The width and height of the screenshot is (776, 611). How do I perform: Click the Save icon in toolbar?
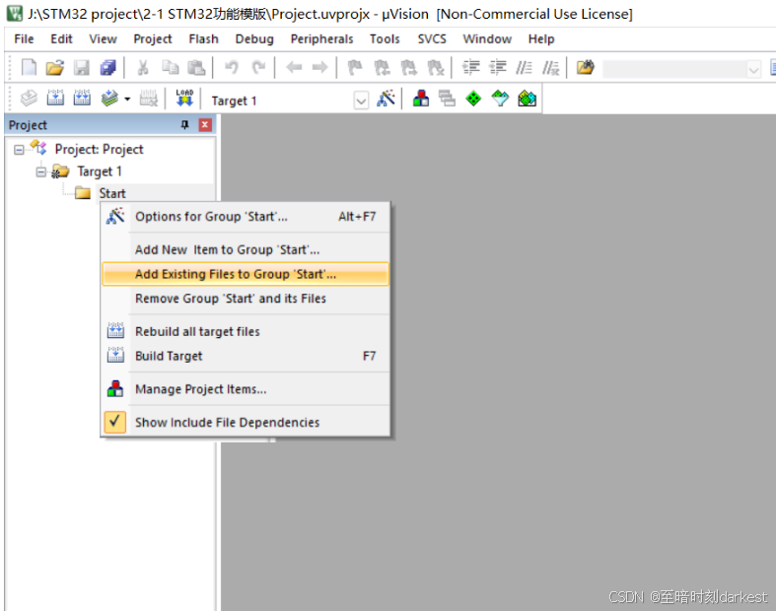click(x=82, y=67)
